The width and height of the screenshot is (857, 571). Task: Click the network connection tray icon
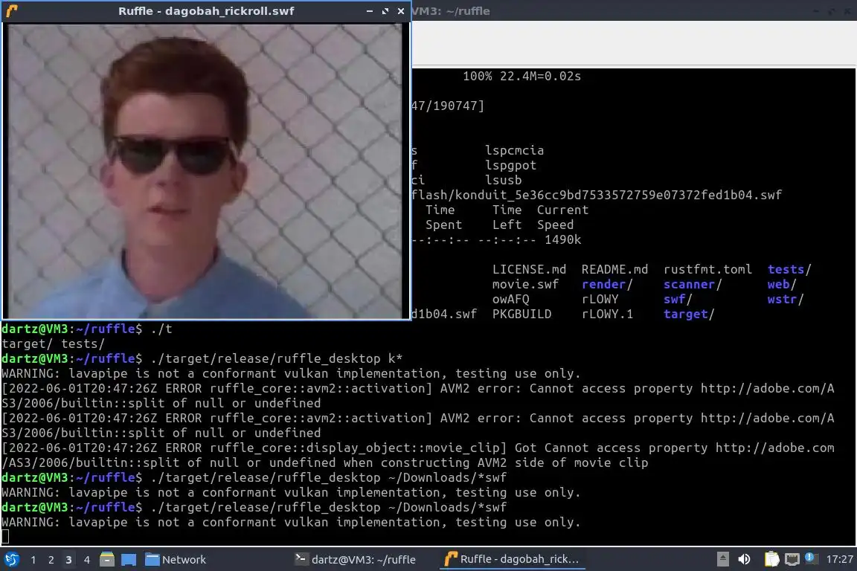[x=792, y=559]
